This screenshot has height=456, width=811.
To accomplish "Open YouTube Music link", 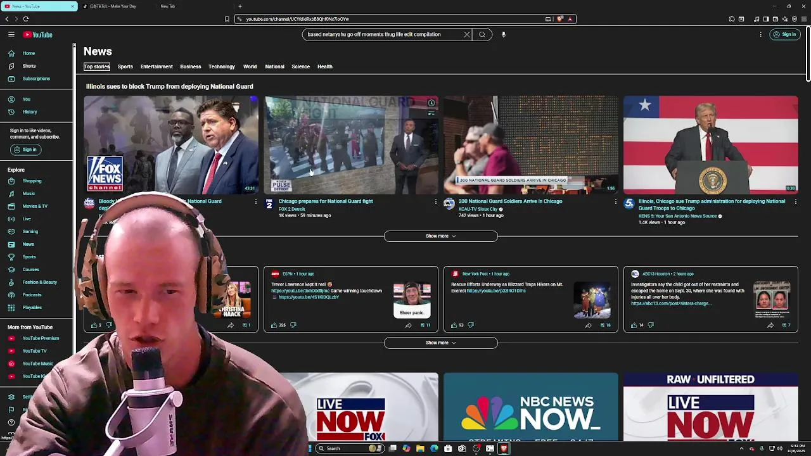I will click(x=37, y=364).
